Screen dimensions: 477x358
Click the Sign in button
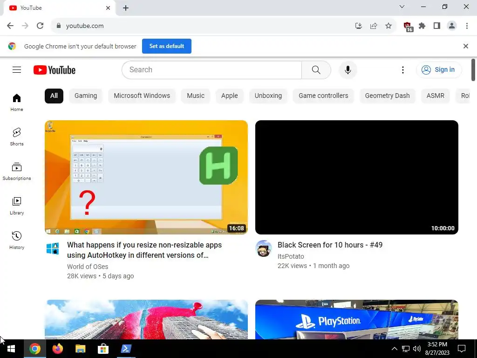pyautogui.click(x=439, y=70)
